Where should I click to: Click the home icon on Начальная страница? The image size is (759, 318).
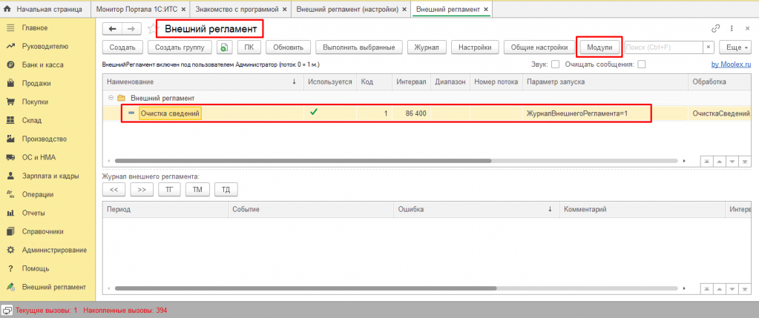pyautogui.click(x=7, y=9)
